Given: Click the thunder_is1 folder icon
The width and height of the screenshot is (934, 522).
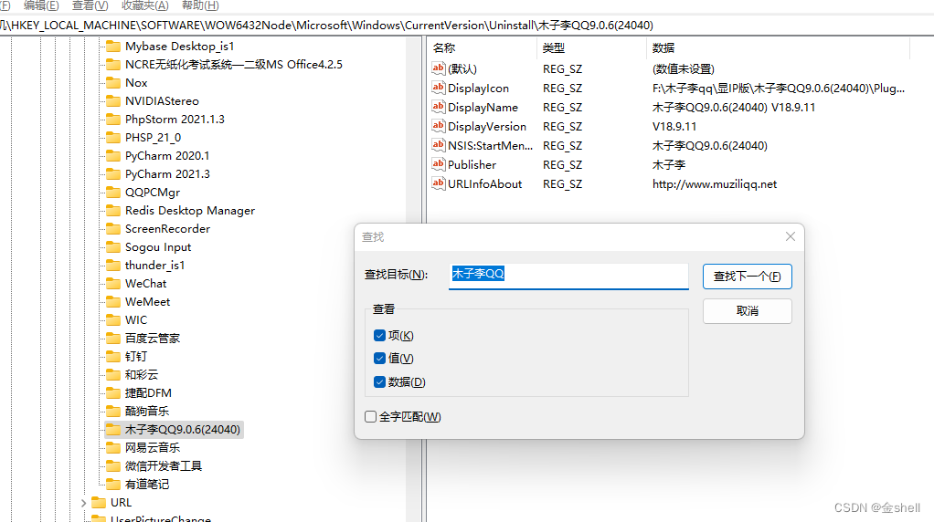Looking at the screenshot, I should tap(113, 266).
